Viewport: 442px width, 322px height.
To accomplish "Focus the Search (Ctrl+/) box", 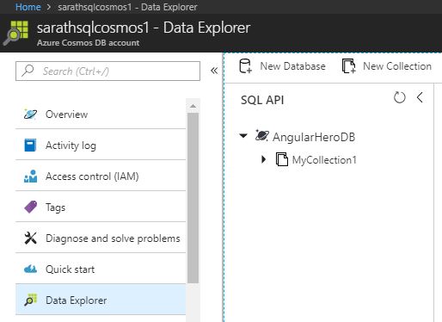I will pos(107,71).
